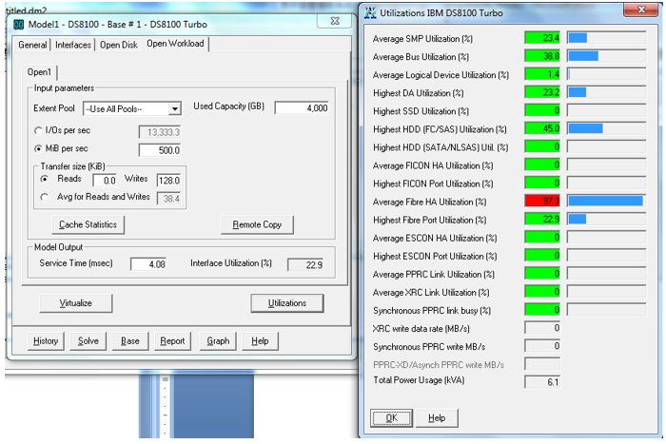Screen dimensions: 666x444
Task: Click the Highest Fibre Port Utilization bar
Action: tap(607, 219)
